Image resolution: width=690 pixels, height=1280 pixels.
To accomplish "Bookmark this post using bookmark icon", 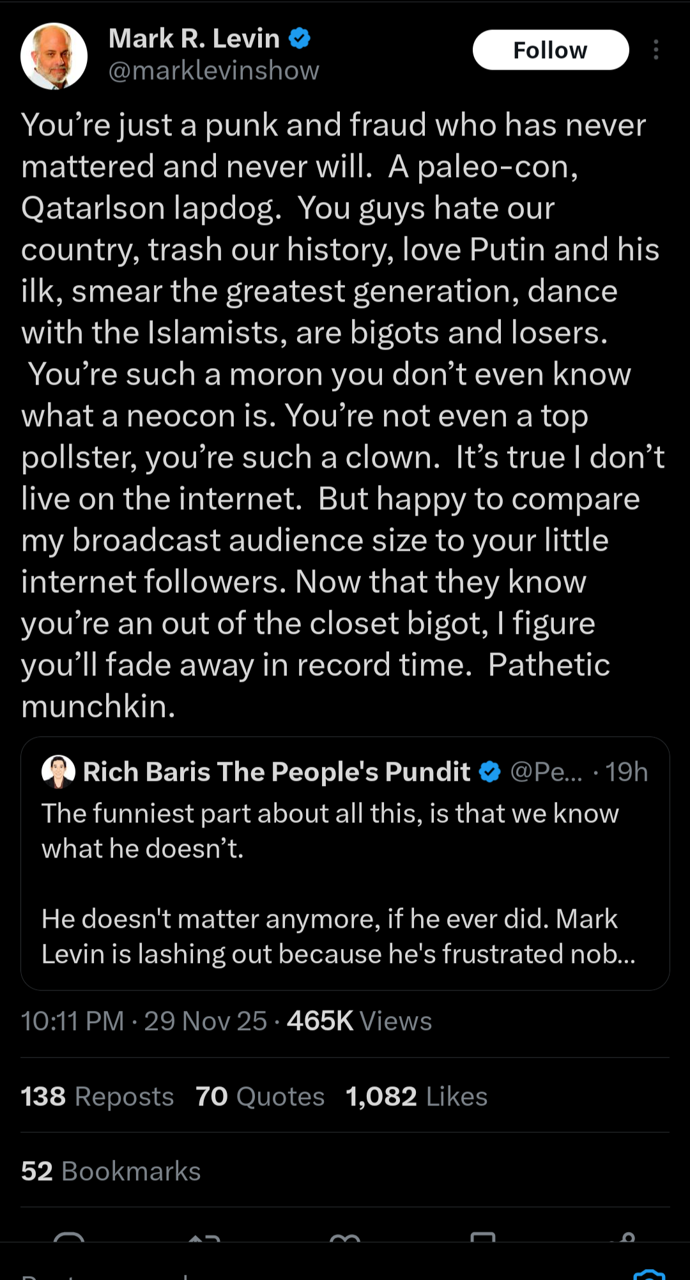I will pyautogui.click(x=483, y=1238).
